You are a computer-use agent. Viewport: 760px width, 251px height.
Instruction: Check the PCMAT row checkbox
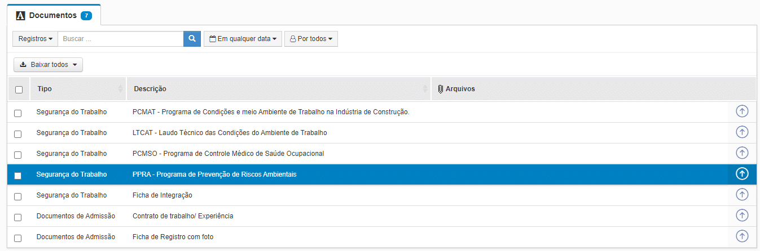[18, 113]
